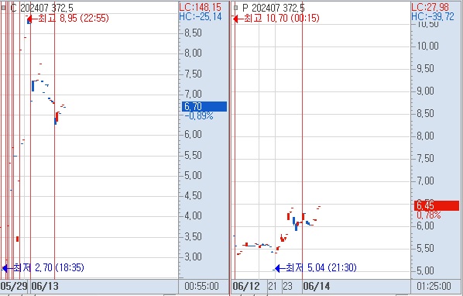Click the HC:-39,72 indicator label
The width and height of the screenshot is (463, 296).
(x=433, y=16)
